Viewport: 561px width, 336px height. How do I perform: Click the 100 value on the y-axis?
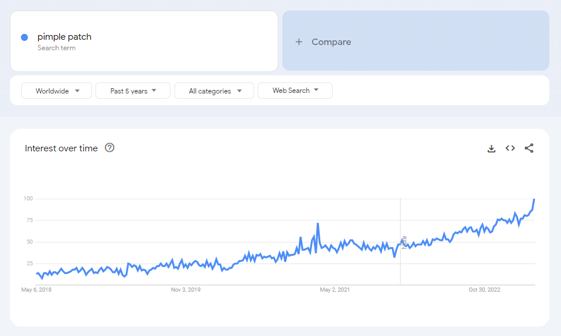[27, 199]
